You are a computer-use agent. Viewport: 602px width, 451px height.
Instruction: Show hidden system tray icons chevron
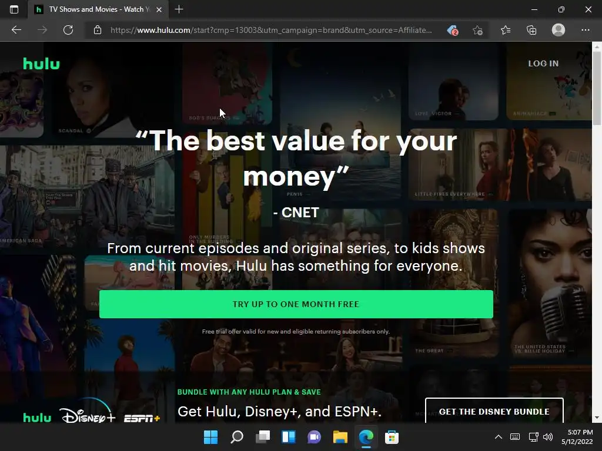coord(499,437)
